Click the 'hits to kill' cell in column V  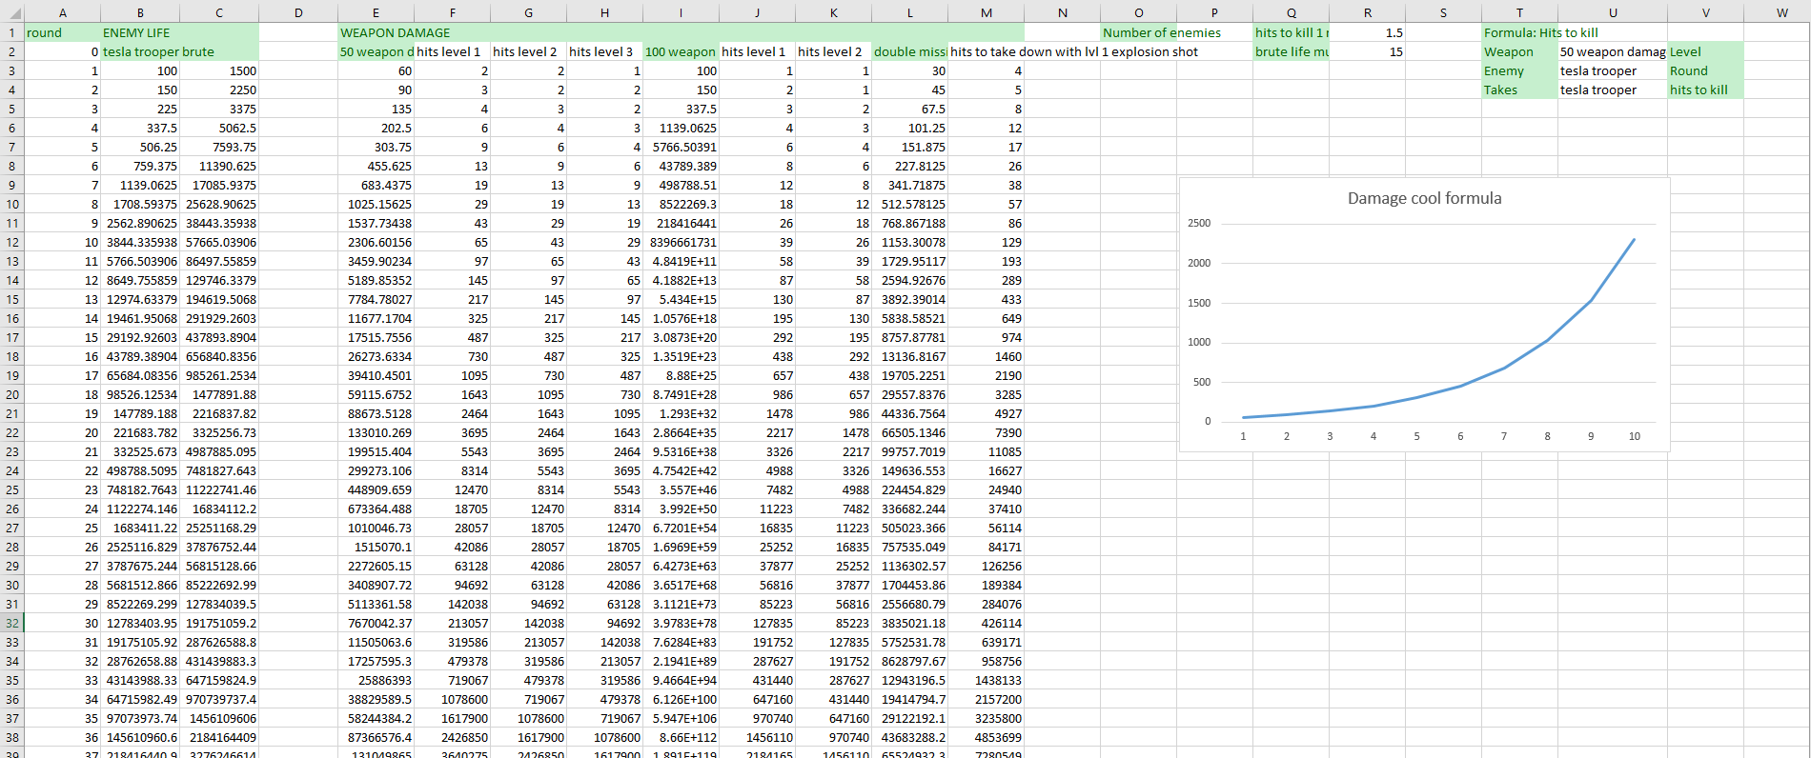1705,90
